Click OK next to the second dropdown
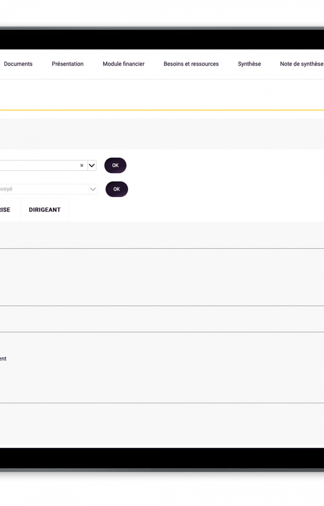This screenshot has height=506, width=324. [116, 189]
